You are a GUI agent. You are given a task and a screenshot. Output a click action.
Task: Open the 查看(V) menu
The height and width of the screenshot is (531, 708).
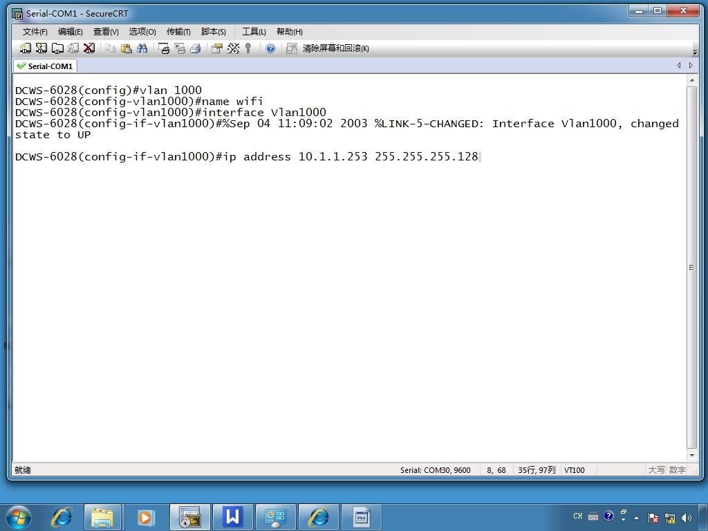point(106,32)
